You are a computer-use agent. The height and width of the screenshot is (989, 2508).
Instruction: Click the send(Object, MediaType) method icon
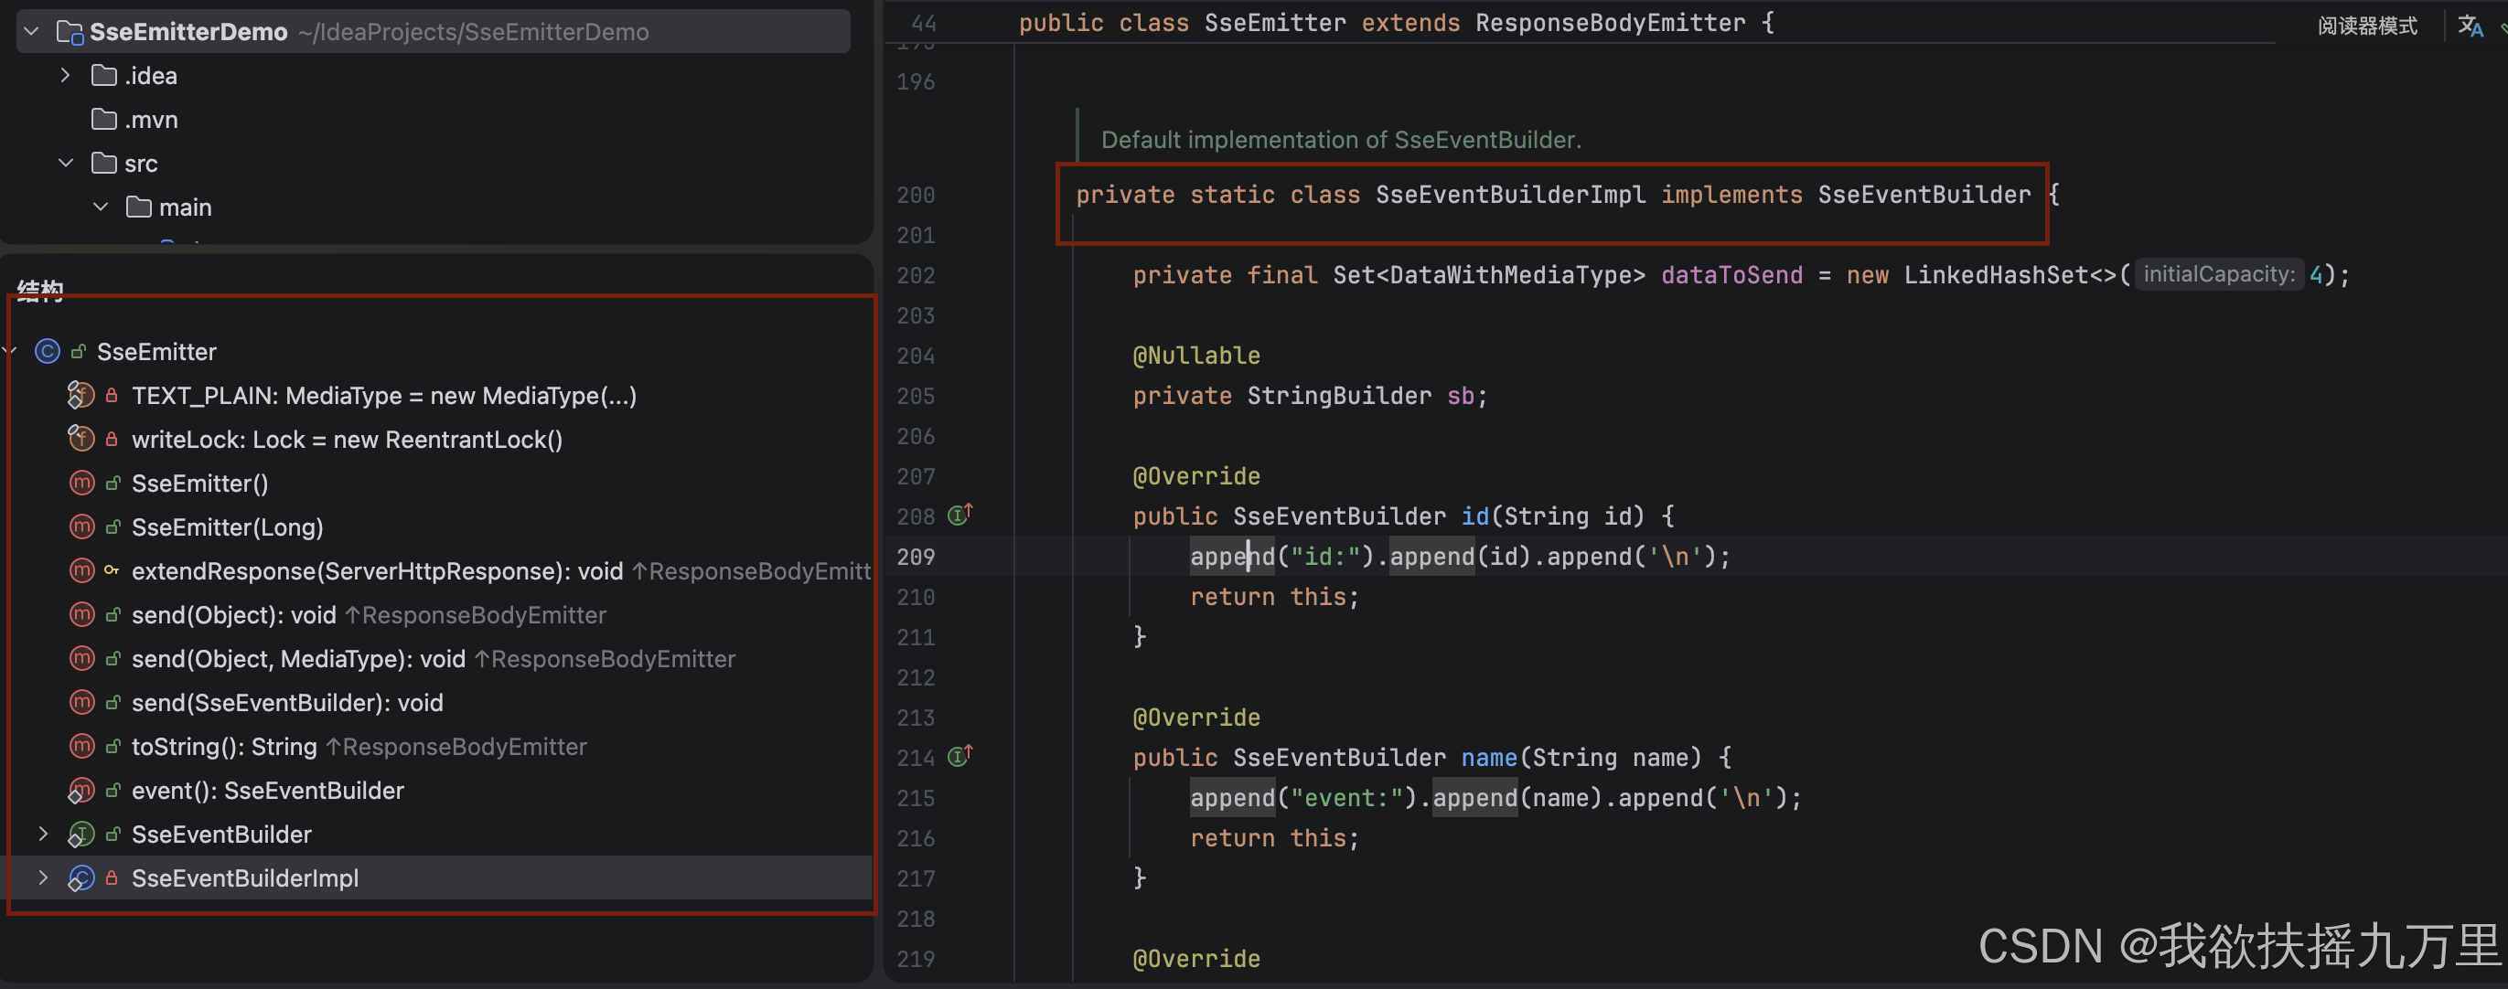(81, 658)
